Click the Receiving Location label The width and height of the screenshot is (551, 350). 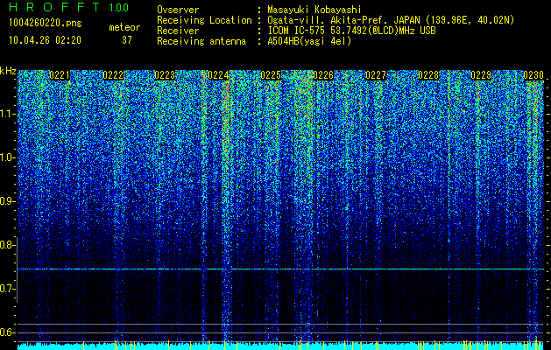204,20
